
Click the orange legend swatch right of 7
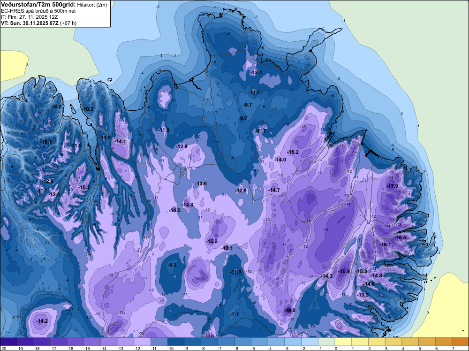tap(461, 342)
